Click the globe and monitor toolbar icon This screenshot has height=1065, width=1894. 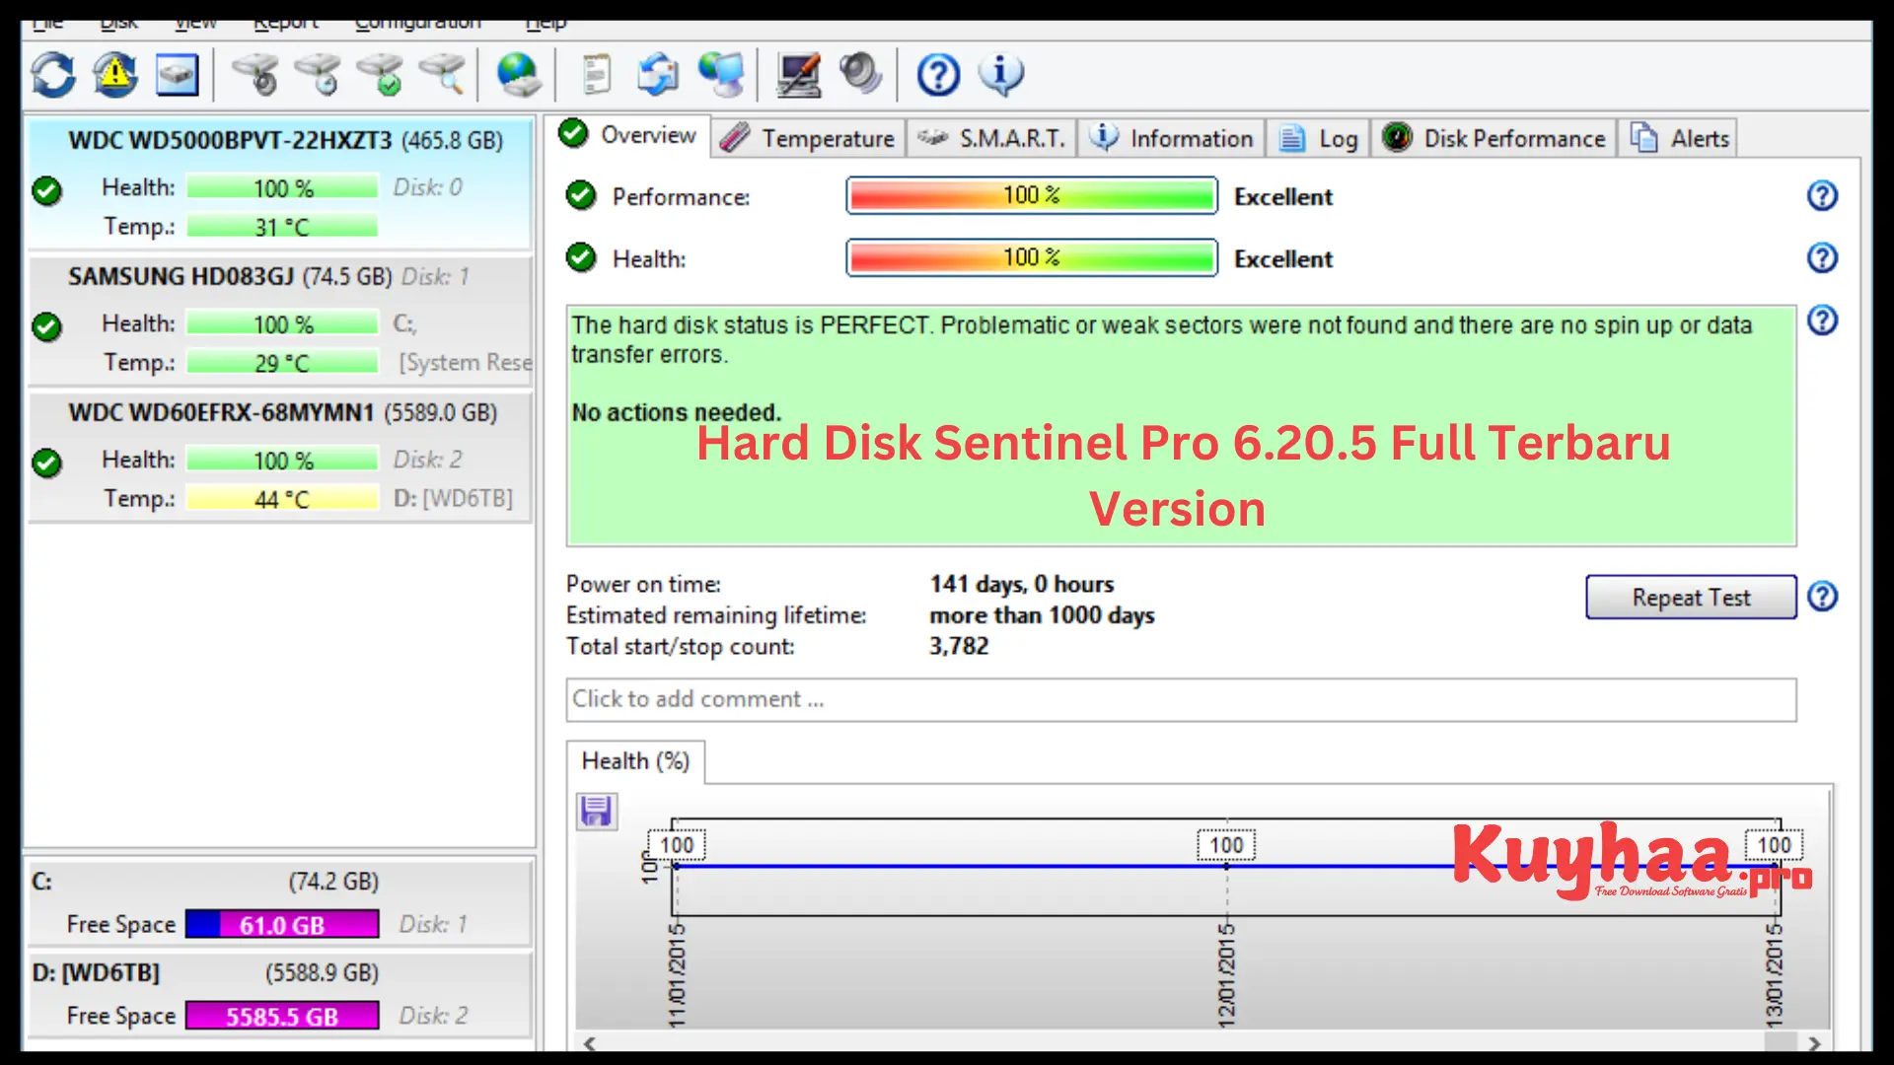(721, 75)
